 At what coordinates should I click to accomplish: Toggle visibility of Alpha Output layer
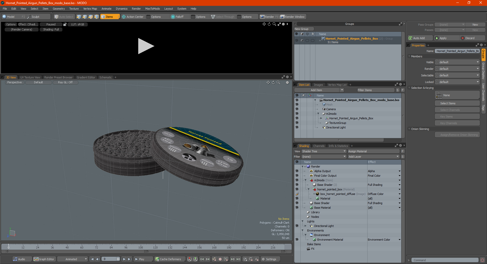pos(297,171)
